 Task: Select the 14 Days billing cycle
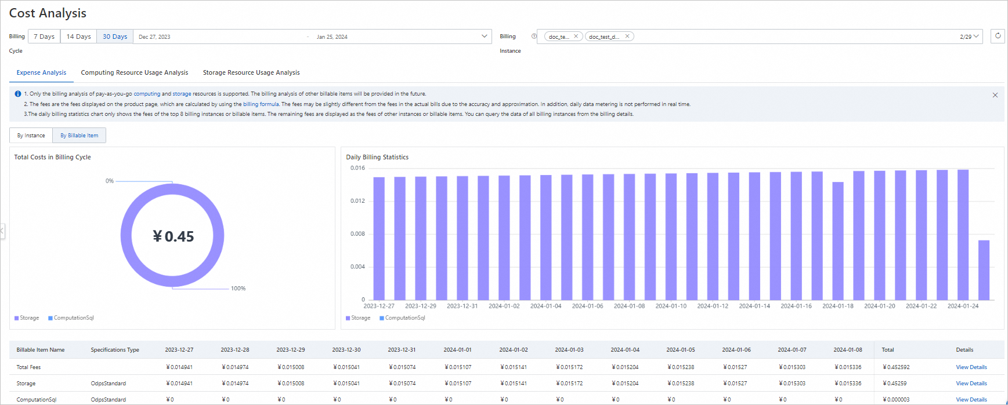point(78,37)
